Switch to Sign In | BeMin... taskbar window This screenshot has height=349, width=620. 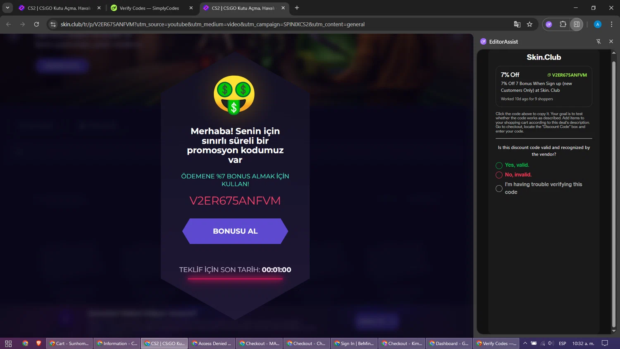tap(354, 343)
